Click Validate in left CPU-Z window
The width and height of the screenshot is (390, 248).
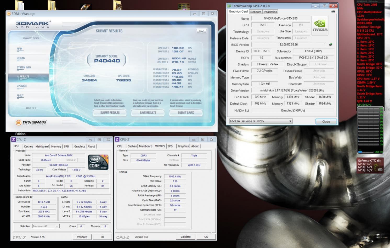pos(82,237)
